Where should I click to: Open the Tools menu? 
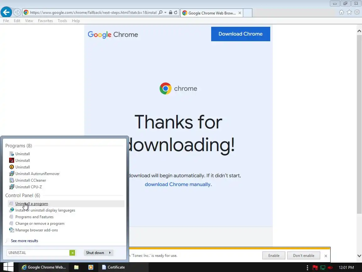pyautogui.click(x=62, y=21)
